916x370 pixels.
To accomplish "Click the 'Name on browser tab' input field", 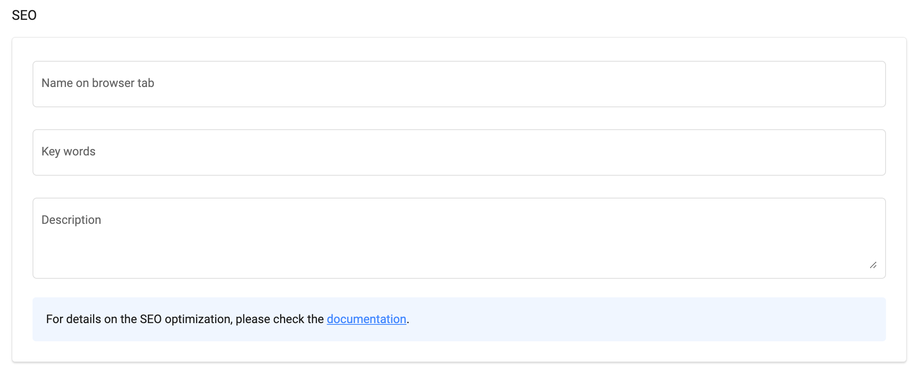I will coord(459,84).
